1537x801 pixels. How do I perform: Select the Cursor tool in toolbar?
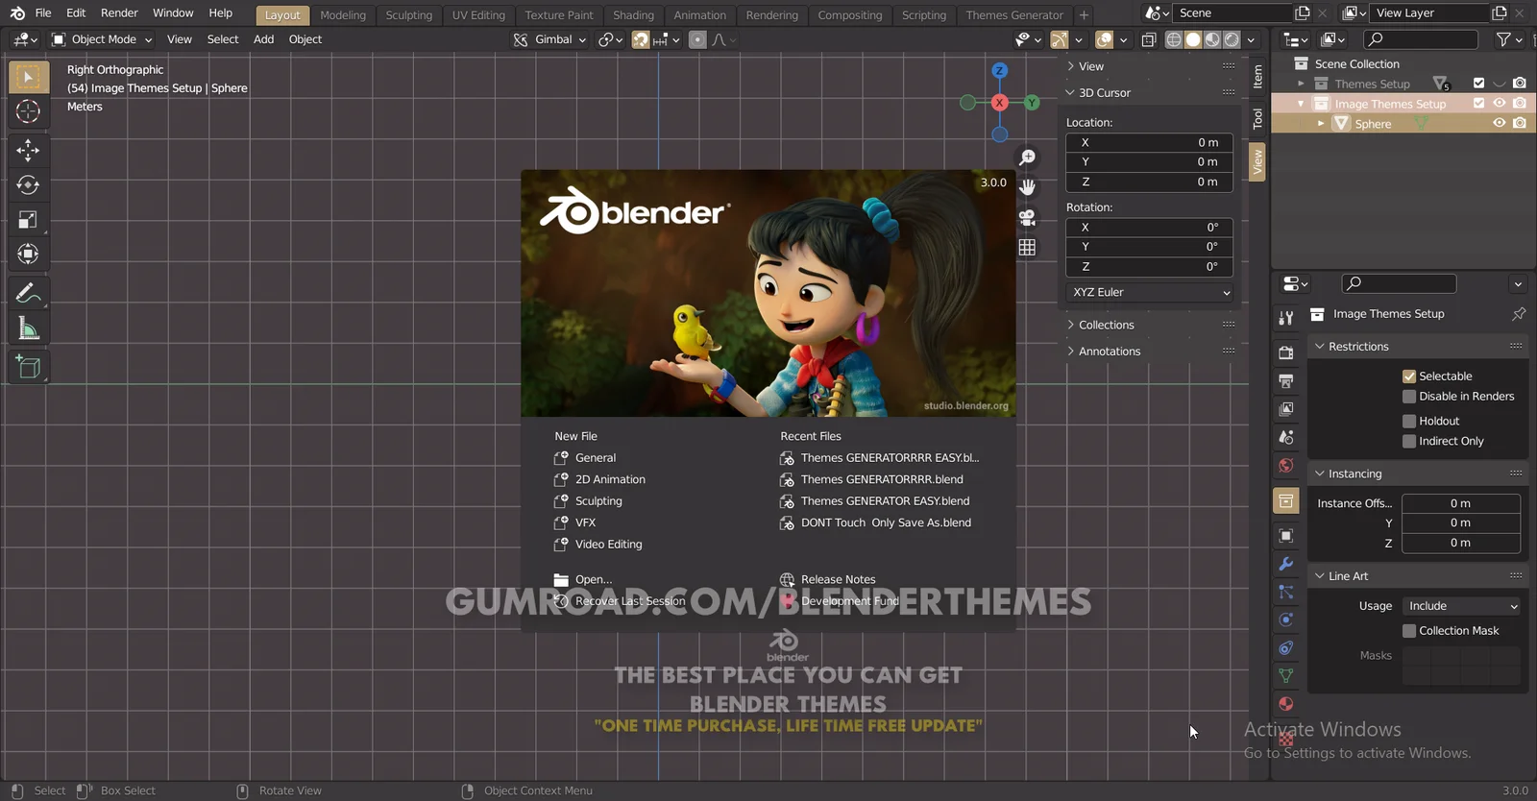[28, 111]
